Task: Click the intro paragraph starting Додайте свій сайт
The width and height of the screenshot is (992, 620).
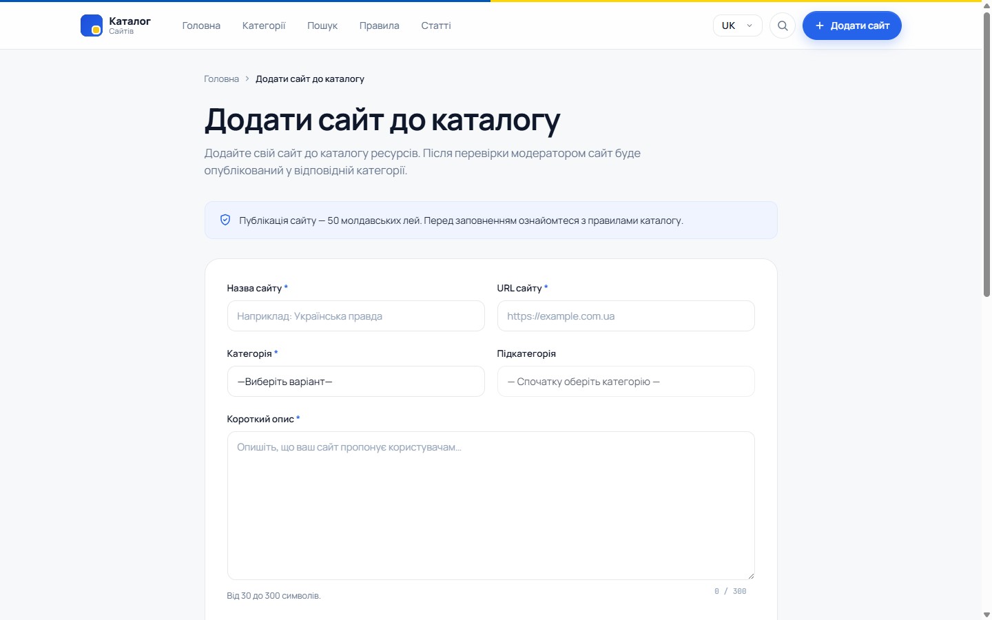Action: (422, 162)
